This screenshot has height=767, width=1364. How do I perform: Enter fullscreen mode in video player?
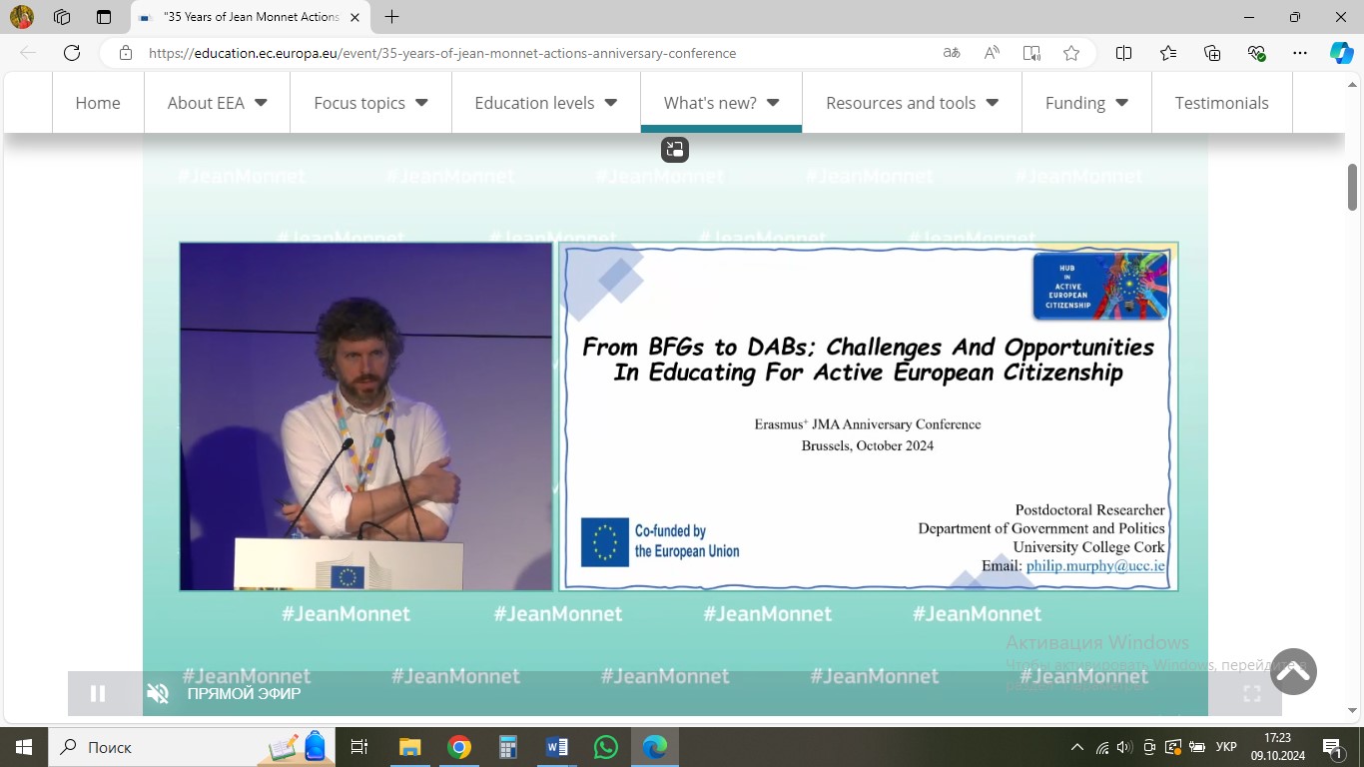(1251, 693)
